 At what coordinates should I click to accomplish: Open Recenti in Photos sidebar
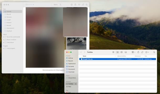click(9, 25)
